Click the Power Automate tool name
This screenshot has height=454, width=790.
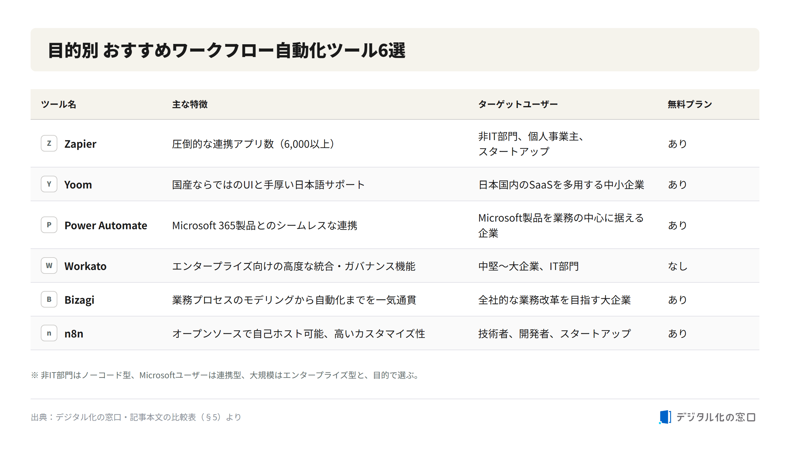(x=106, y=225)
